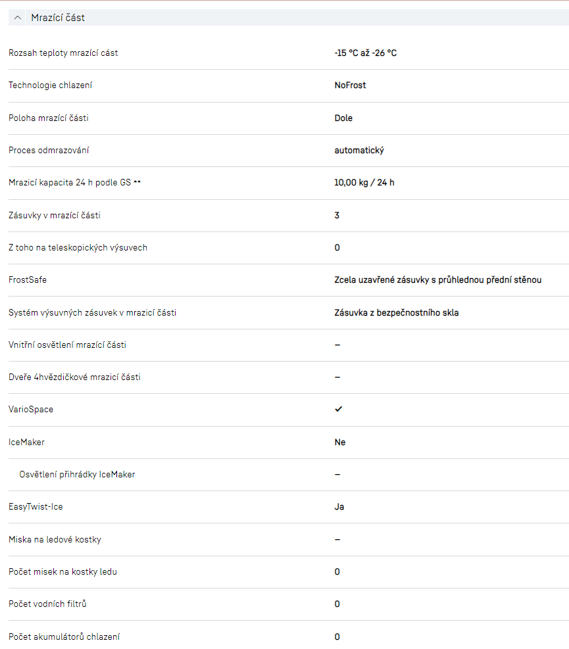
Task: Click the Zcela uzavřené zásuvky description text
Action: (437, 279)
